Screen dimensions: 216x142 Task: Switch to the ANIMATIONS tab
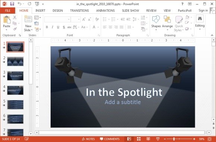click(x=105, y=10)
